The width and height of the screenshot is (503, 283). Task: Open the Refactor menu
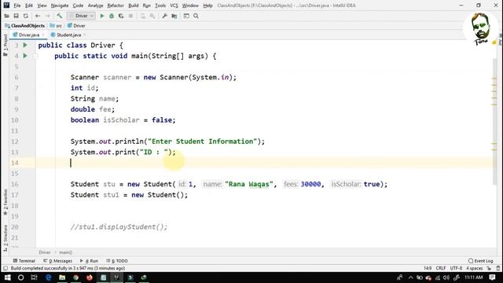click(116, 6)
